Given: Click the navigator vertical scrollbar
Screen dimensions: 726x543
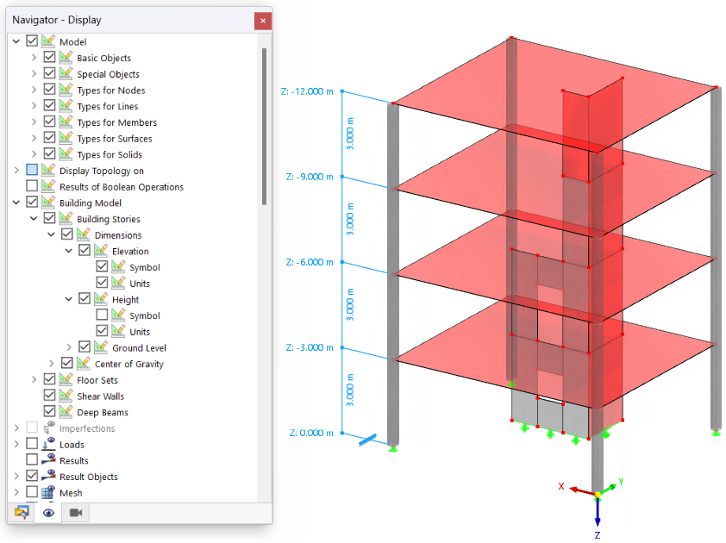Looking at the screenshot, I should (264, 126).
